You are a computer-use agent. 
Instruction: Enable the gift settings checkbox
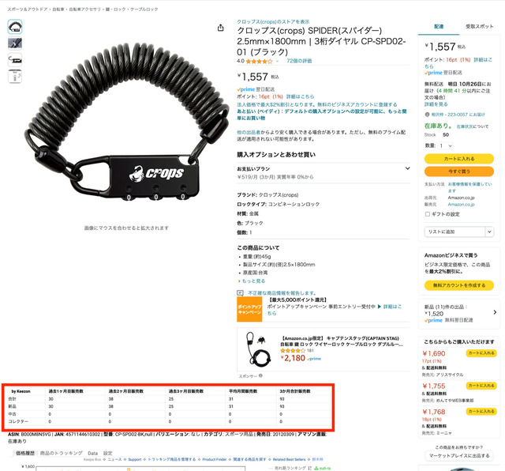pos(428,214)
